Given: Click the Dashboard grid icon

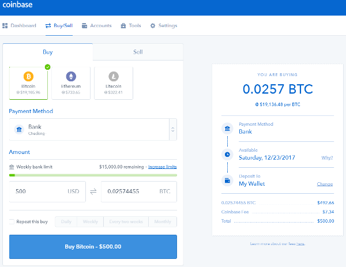Looking at the screenshot, I should (5, 25).
